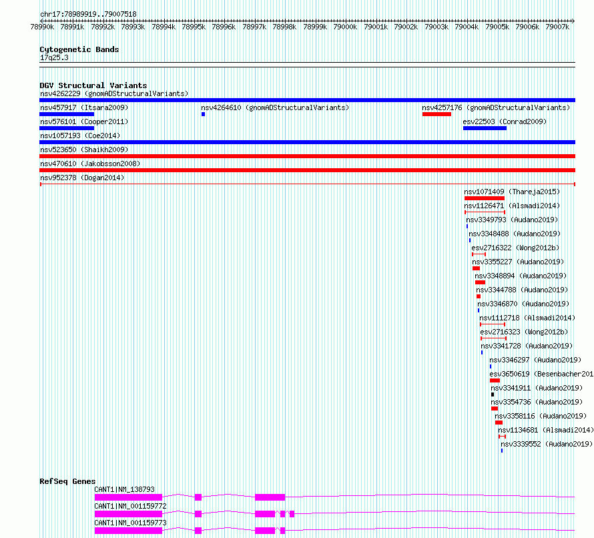Click the chr17:78989919..79007518 position label
Viewport: 594px width, 538px height.
88,14
